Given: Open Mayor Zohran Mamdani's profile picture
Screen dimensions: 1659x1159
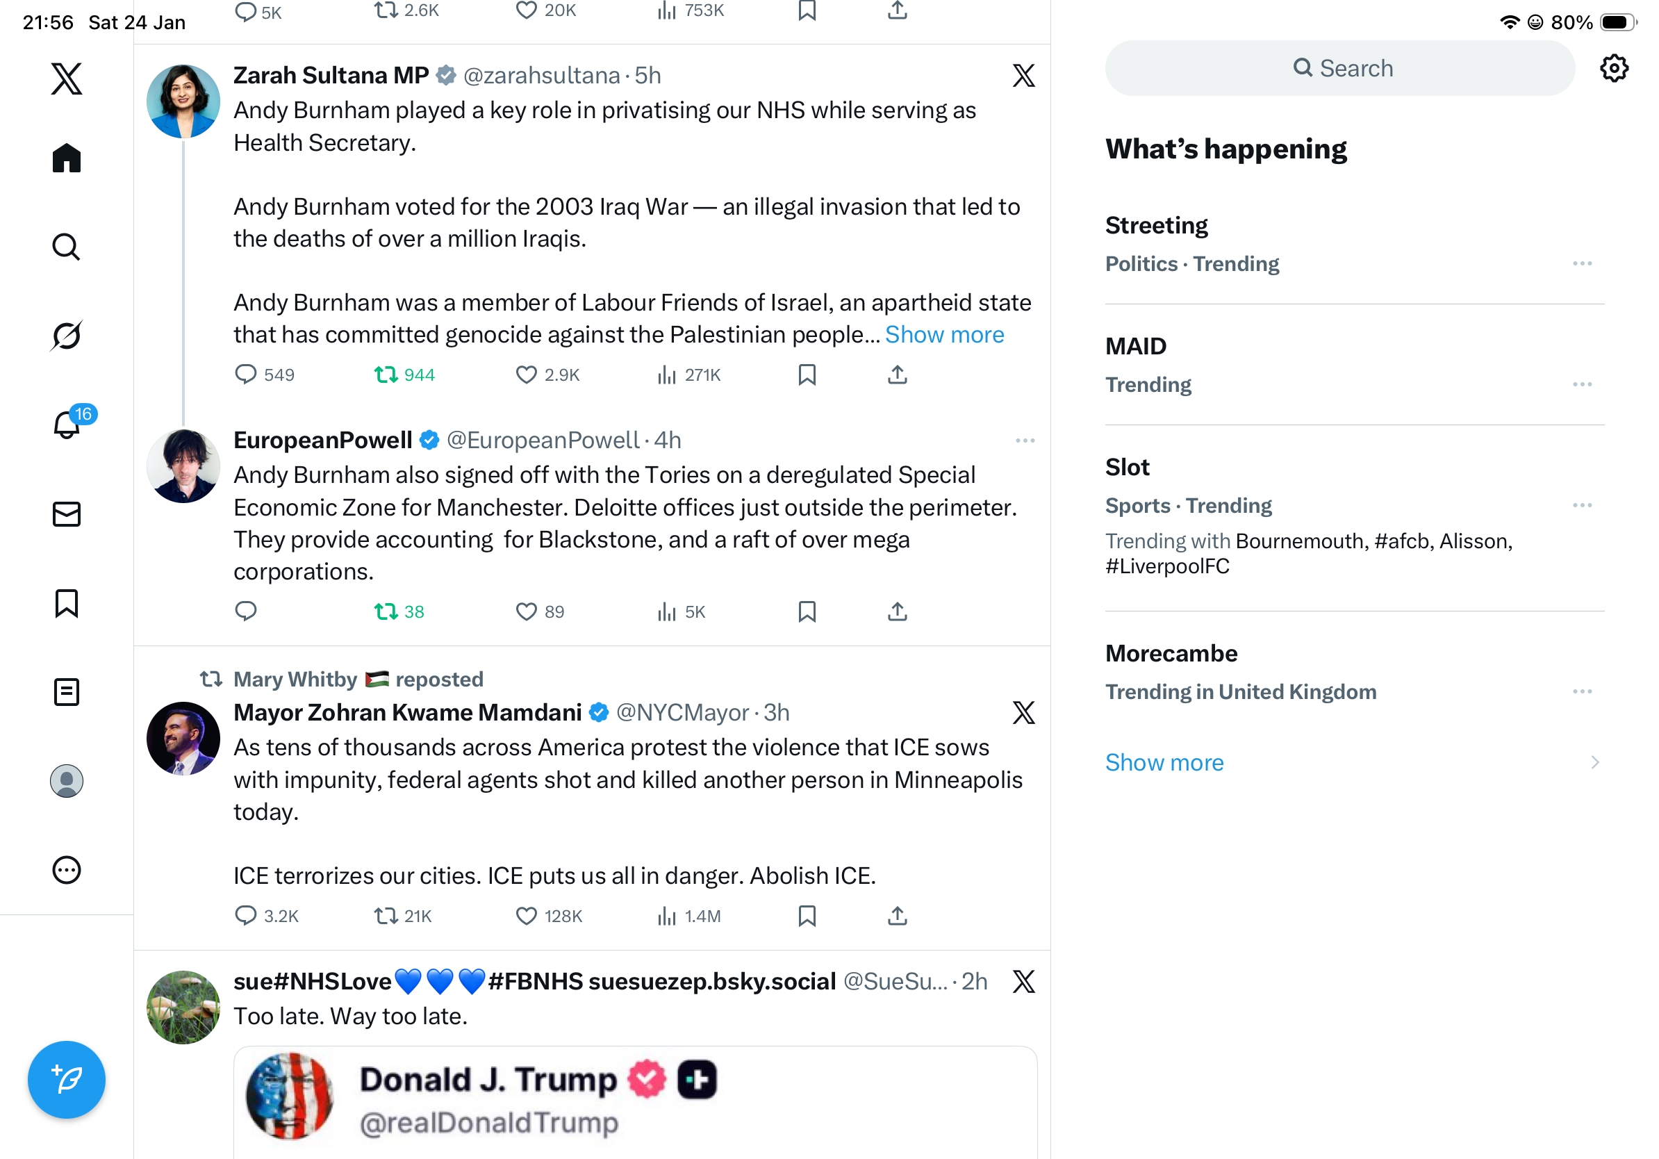Looking at the screenshot, I should pos(183,738).
